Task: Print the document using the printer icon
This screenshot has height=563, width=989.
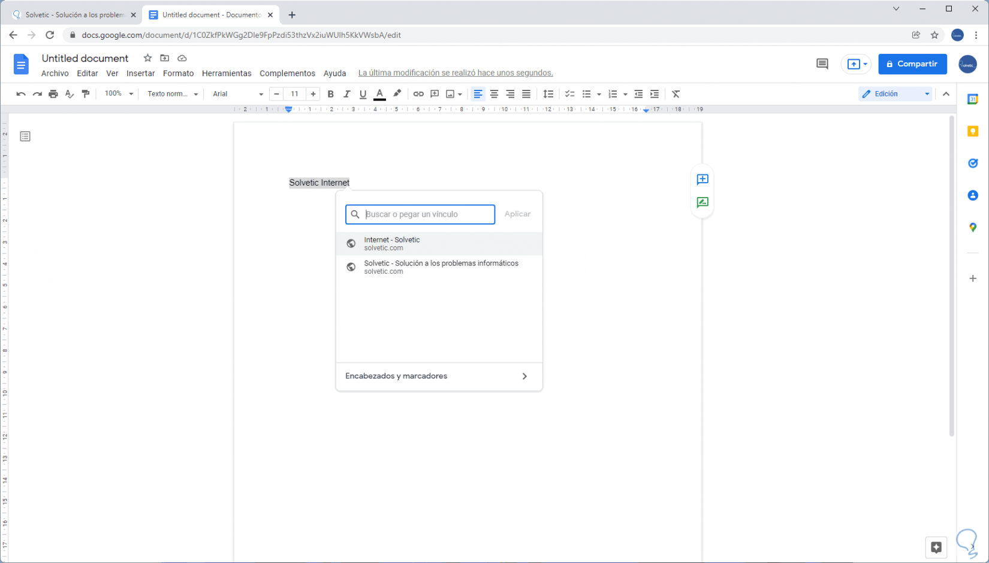Action: [53, 94]
